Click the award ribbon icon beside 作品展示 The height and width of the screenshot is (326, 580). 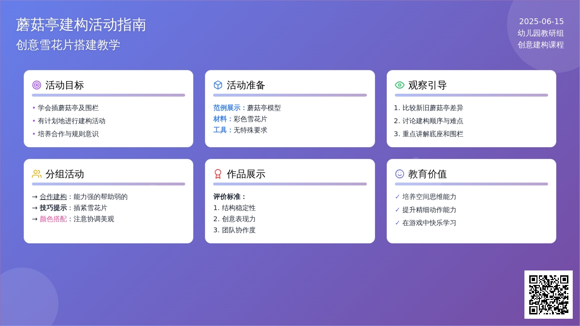coord(218,174)
